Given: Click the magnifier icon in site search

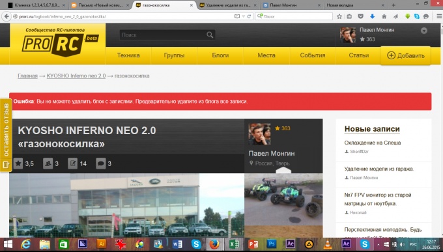Looking at the screenshot, I should click(210, 35).
